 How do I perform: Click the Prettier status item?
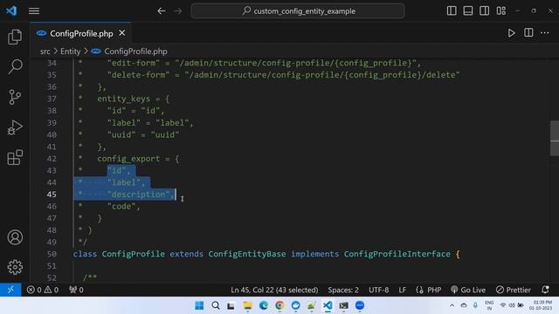[x=514, y=290]
